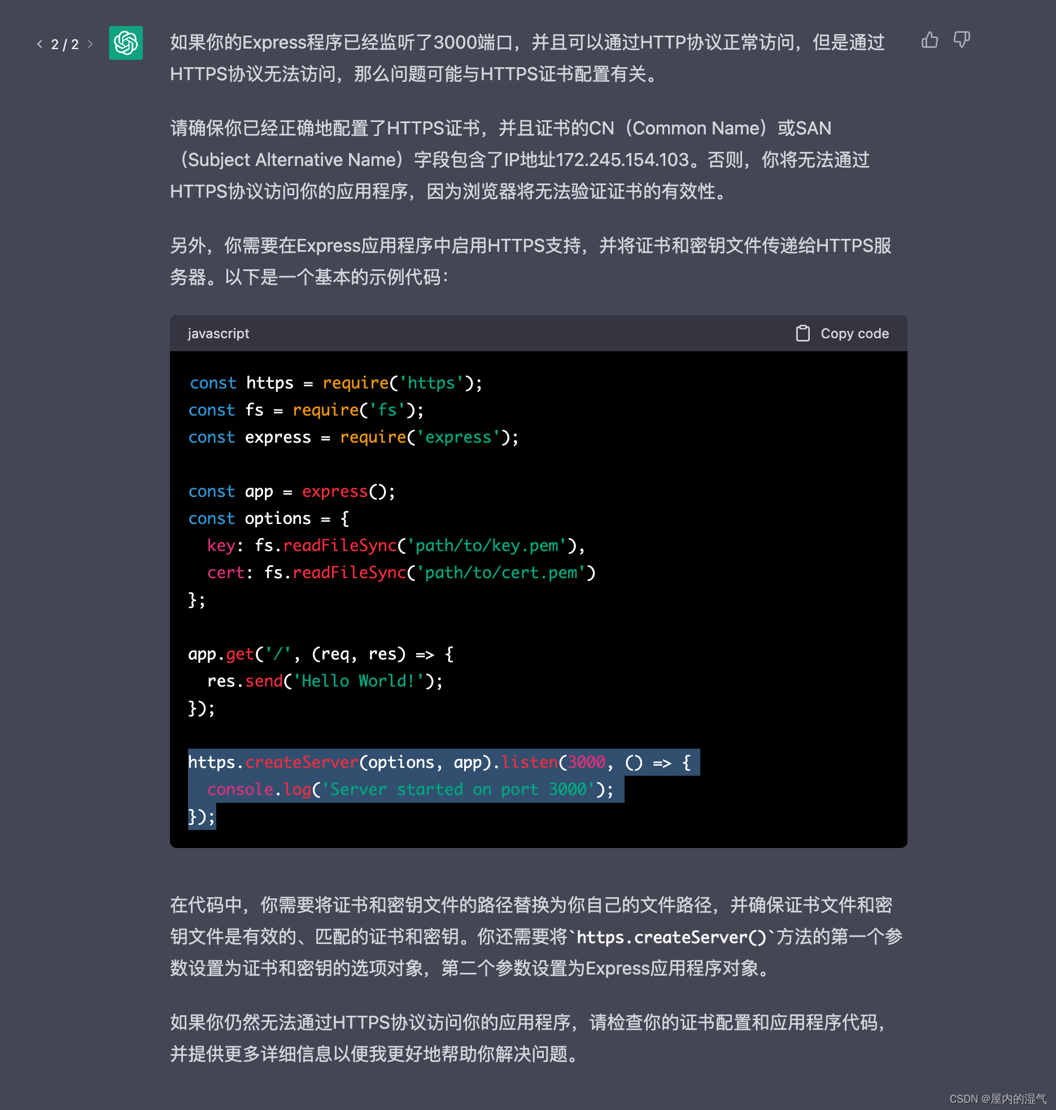Click the line const https = require('https')
The image size is (1056, 1110).
pyautogui.click(x=336, y=383)
